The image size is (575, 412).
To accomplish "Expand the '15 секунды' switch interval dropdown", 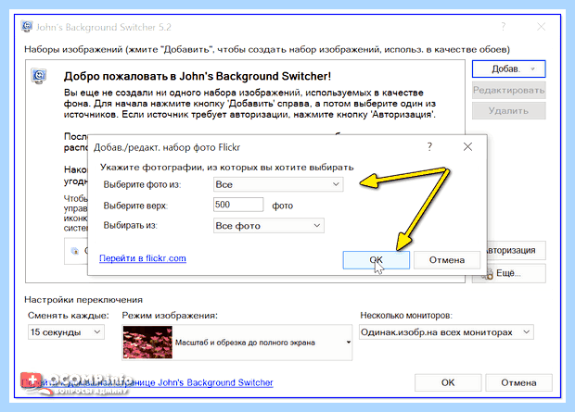I will [x=66, y=332].
